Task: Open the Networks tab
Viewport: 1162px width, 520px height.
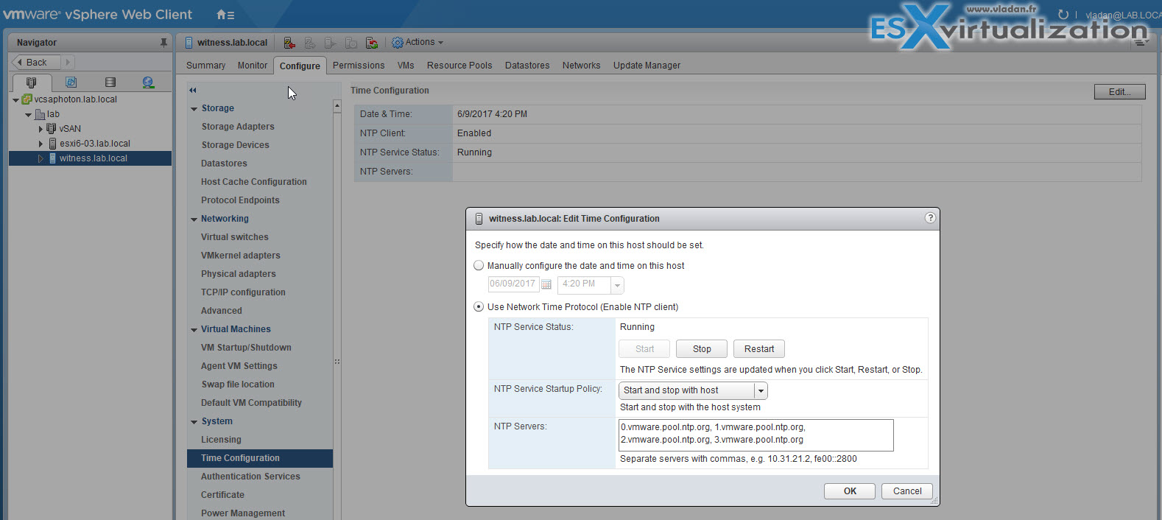Action: pos(581,66)
